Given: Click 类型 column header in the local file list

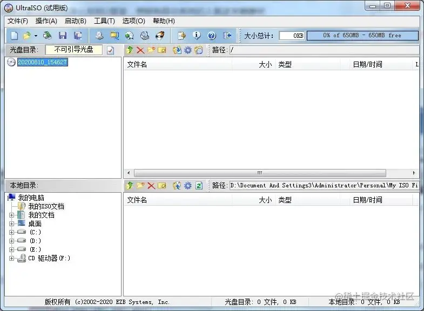Looking at the screenshot, I should pyautogui.click(x=308, y=200).
